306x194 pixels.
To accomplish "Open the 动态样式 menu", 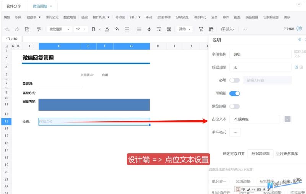I will pyautogui.click(x=200, y=17).
